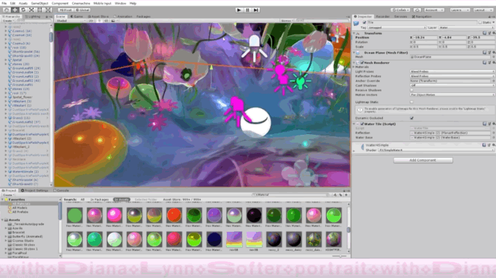Screen dimensions: 496x278
Task: Switch to the Animation tab
Action: tap(123, 17)
